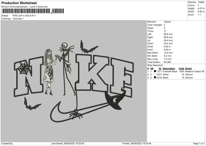The width and height of the screenshot is (206, 146).
Task: Click the code 1000 cell
Action: click(182, 71)
